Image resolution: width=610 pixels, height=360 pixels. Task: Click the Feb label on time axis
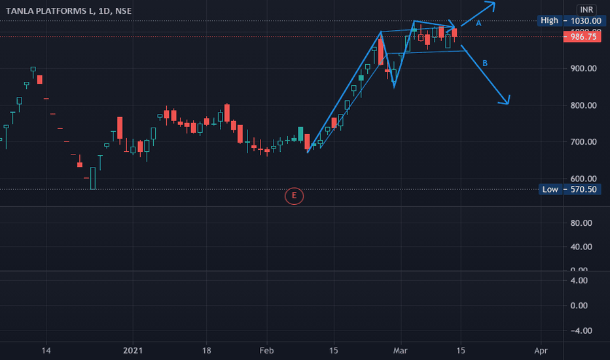coord(266,351)
